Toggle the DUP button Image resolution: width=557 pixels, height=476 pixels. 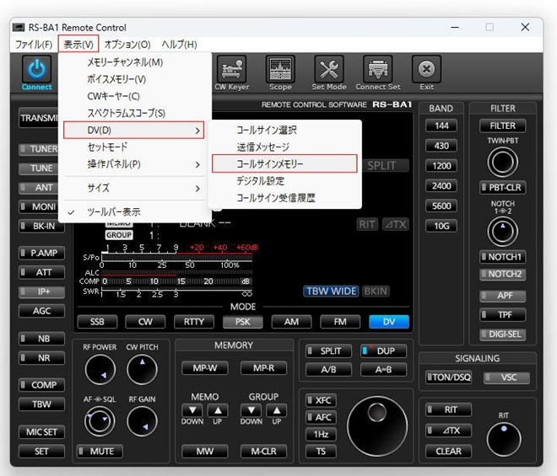coord(384,351)
